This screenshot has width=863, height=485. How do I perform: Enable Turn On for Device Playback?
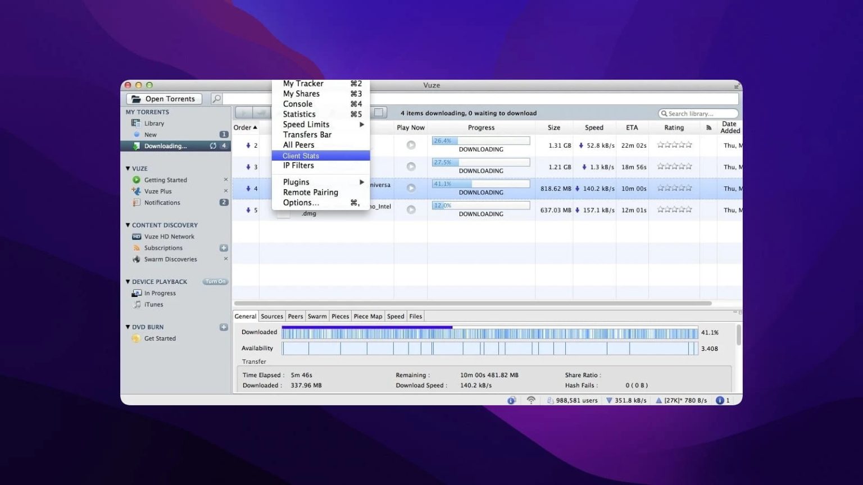tap(215, 281)
